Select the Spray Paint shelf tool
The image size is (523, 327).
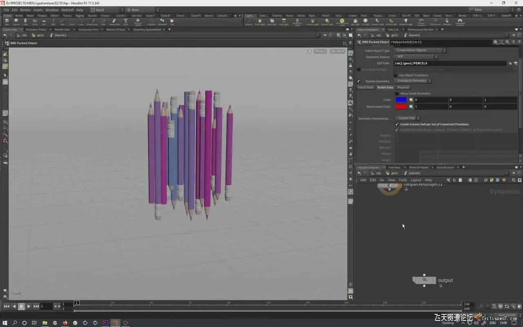pyautogui.click(x=114, y=22)
